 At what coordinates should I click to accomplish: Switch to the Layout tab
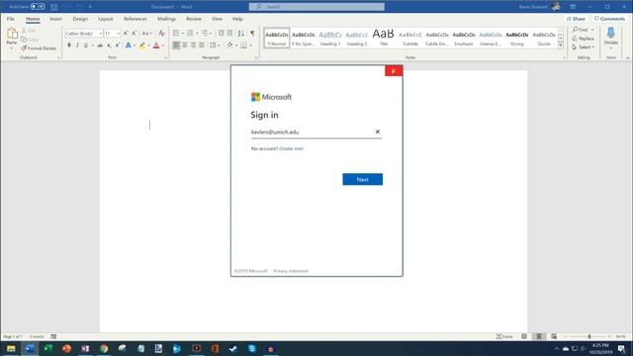[106, 19]
